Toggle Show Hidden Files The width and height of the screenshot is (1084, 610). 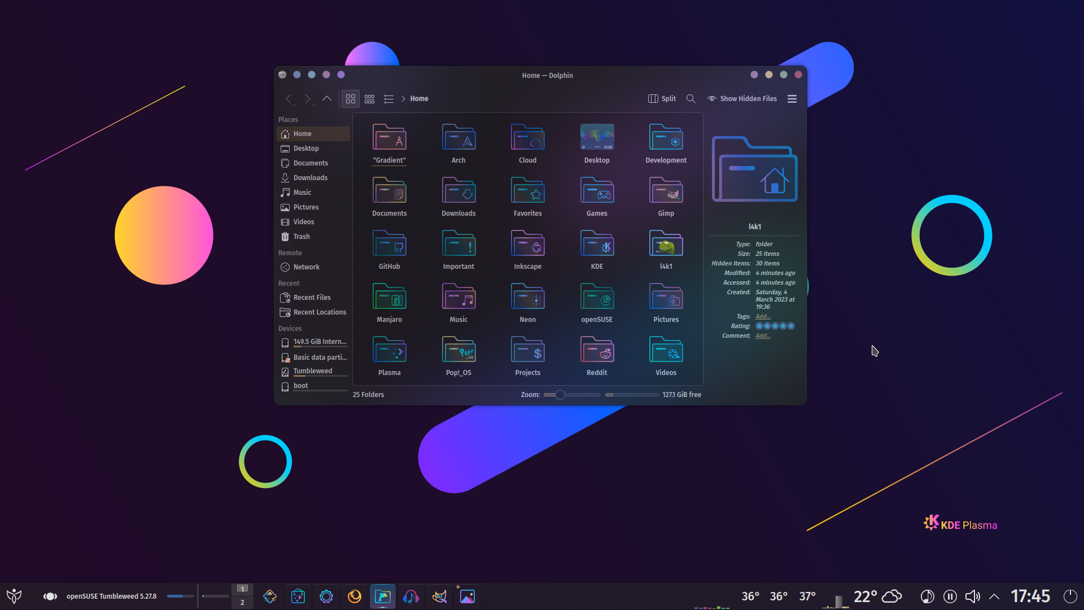coord(742,99)
